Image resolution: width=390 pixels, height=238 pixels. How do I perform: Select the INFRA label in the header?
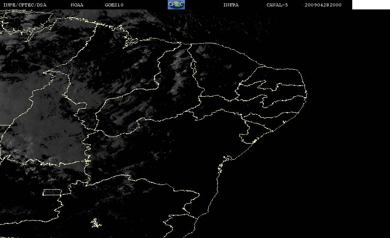tap(231, 5)
